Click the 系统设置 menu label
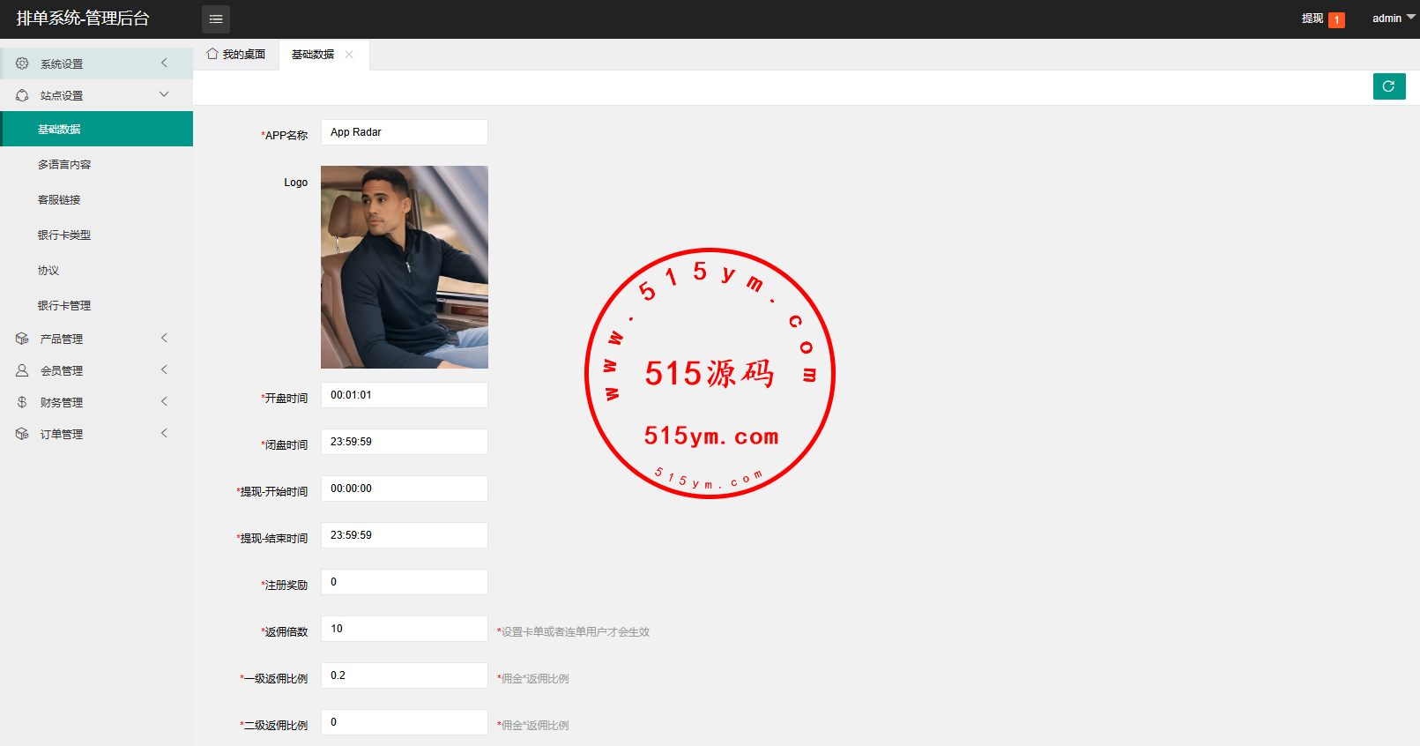The height and width of the screenshot is (746, 1420). click(62, 63)
